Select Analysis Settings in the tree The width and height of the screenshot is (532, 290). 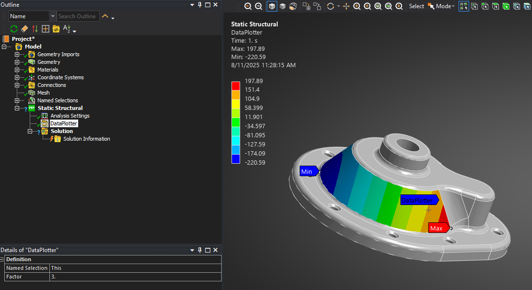tap(70, 116)
